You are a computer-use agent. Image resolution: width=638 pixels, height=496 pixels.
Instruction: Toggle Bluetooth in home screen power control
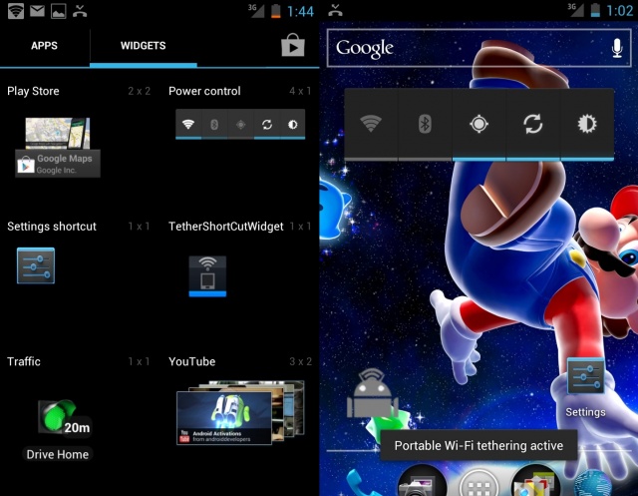coord(425,124)
